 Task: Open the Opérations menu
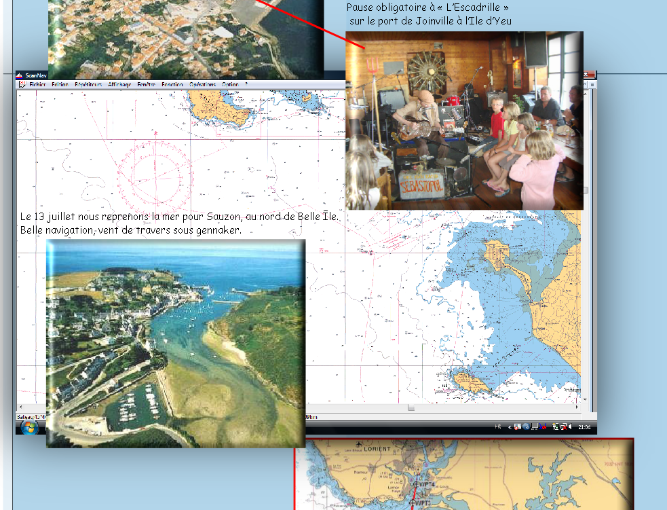202,85
